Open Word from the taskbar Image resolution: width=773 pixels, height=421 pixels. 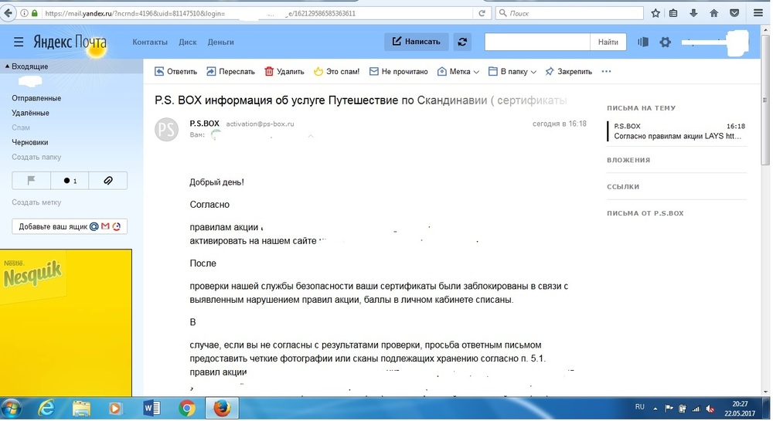pos(152,408)
